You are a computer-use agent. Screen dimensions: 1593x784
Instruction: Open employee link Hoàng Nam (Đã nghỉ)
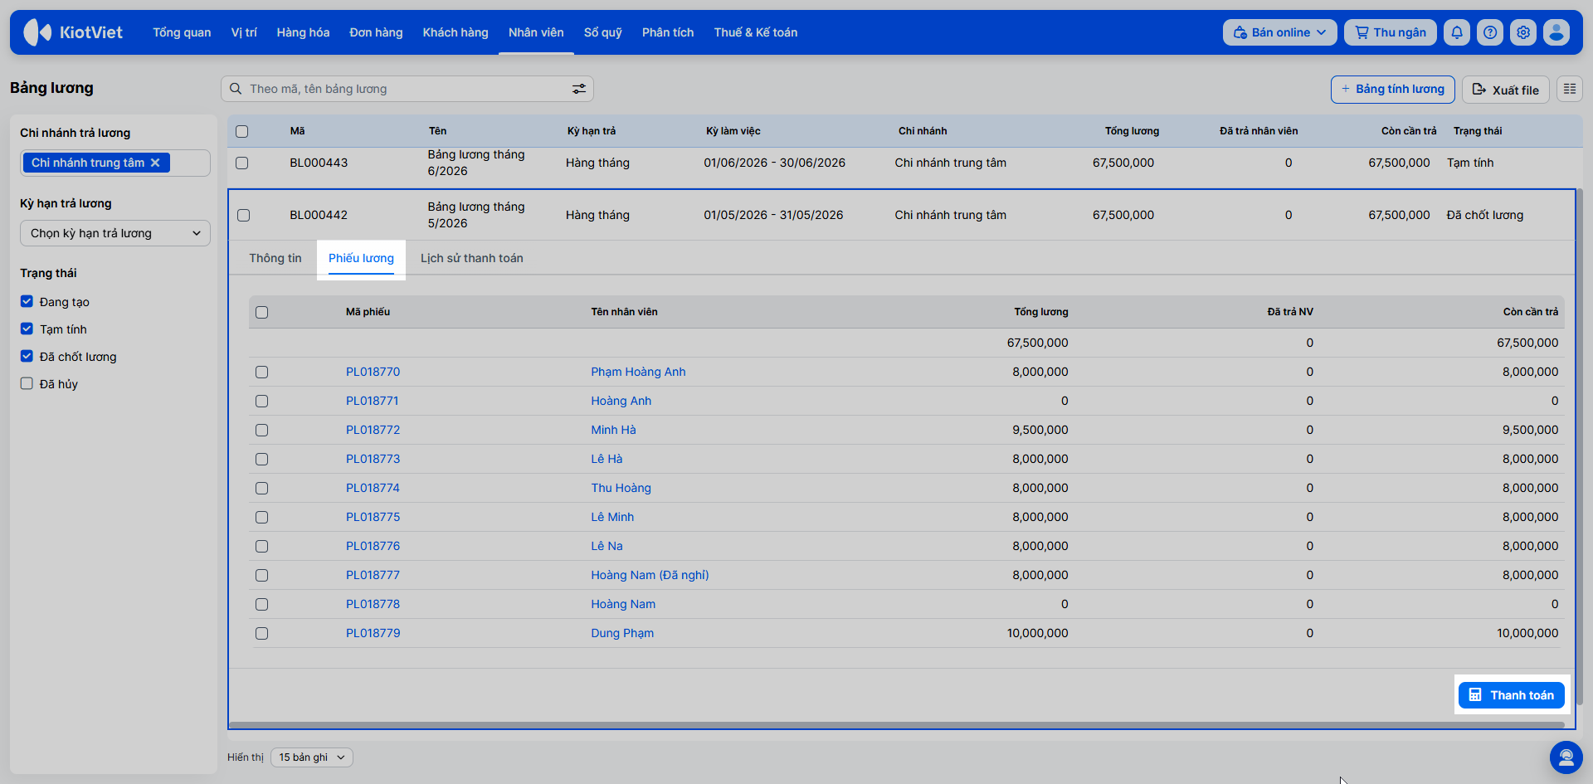coord(650,575)
